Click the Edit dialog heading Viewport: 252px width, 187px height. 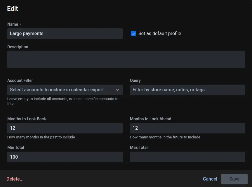[x=13, y=9]
